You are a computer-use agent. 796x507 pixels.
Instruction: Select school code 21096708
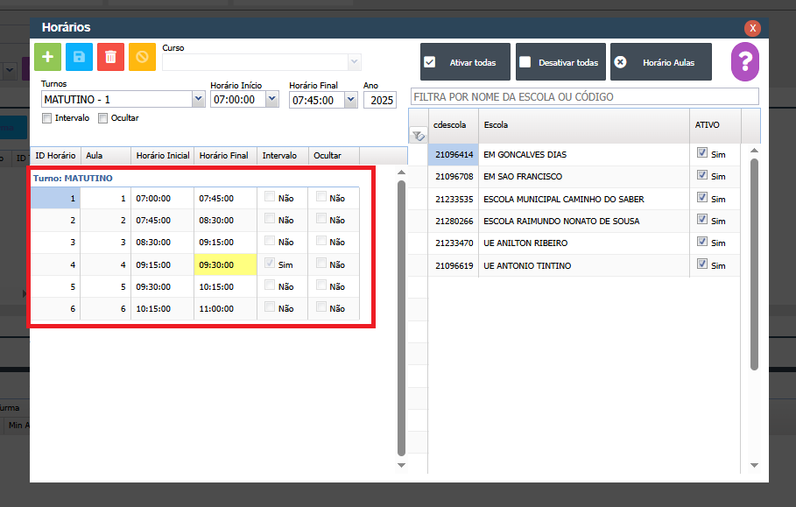click(x=454, y=177)
